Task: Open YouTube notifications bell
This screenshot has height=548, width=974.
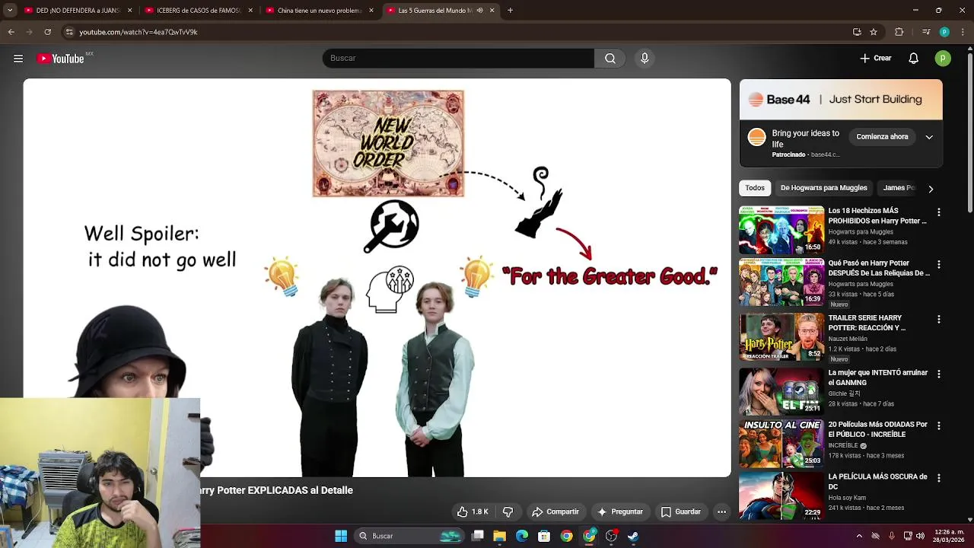Action: coord(914,59)
